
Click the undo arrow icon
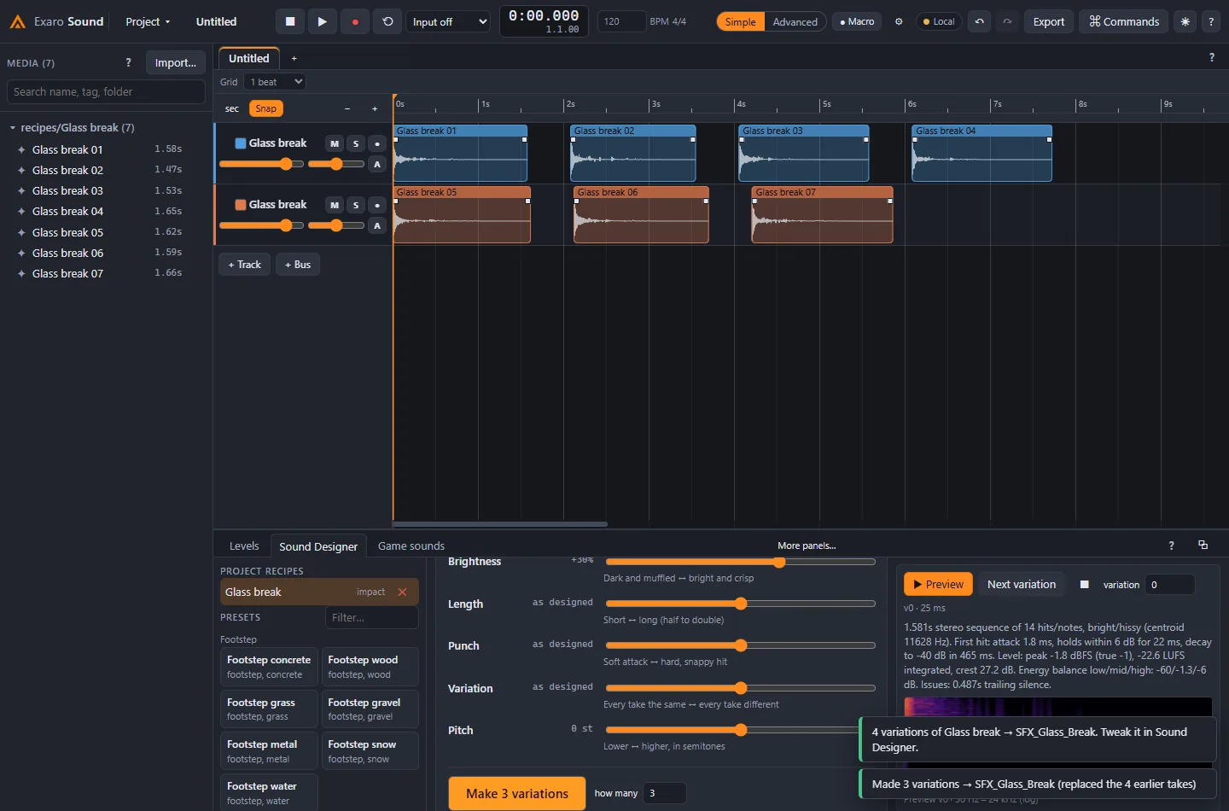[x=980, y=21]
